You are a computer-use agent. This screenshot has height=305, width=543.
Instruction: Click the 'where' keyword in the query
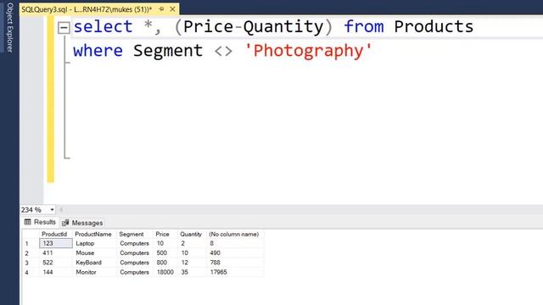[98, 51]
